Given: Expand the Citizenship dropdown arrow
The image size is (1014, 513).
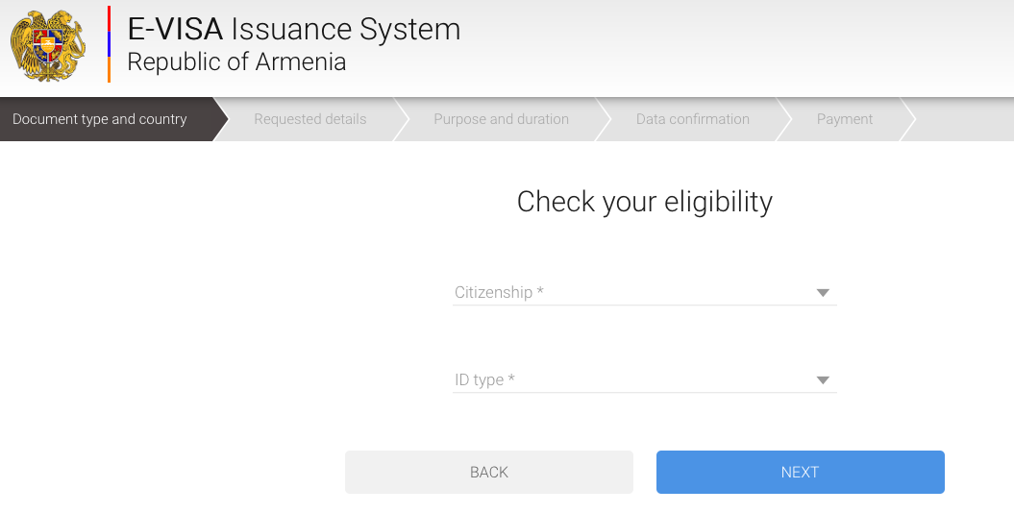Looking at the screenshot, I should pos(823,293).
